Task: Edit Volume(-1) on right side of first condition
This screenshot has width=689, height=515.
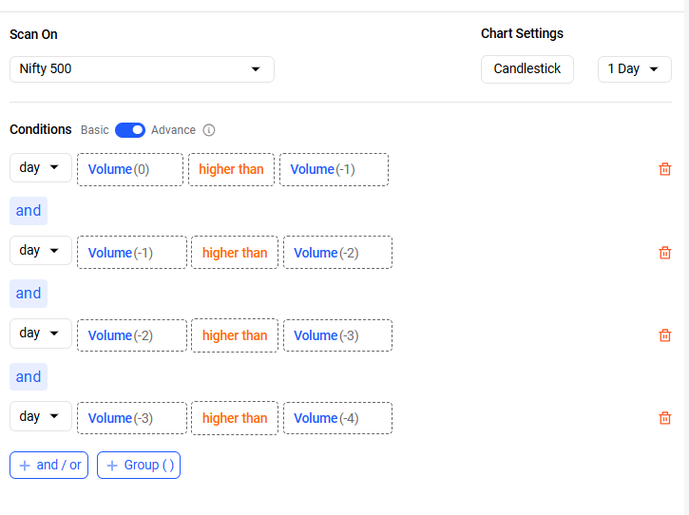Action: 334,170
